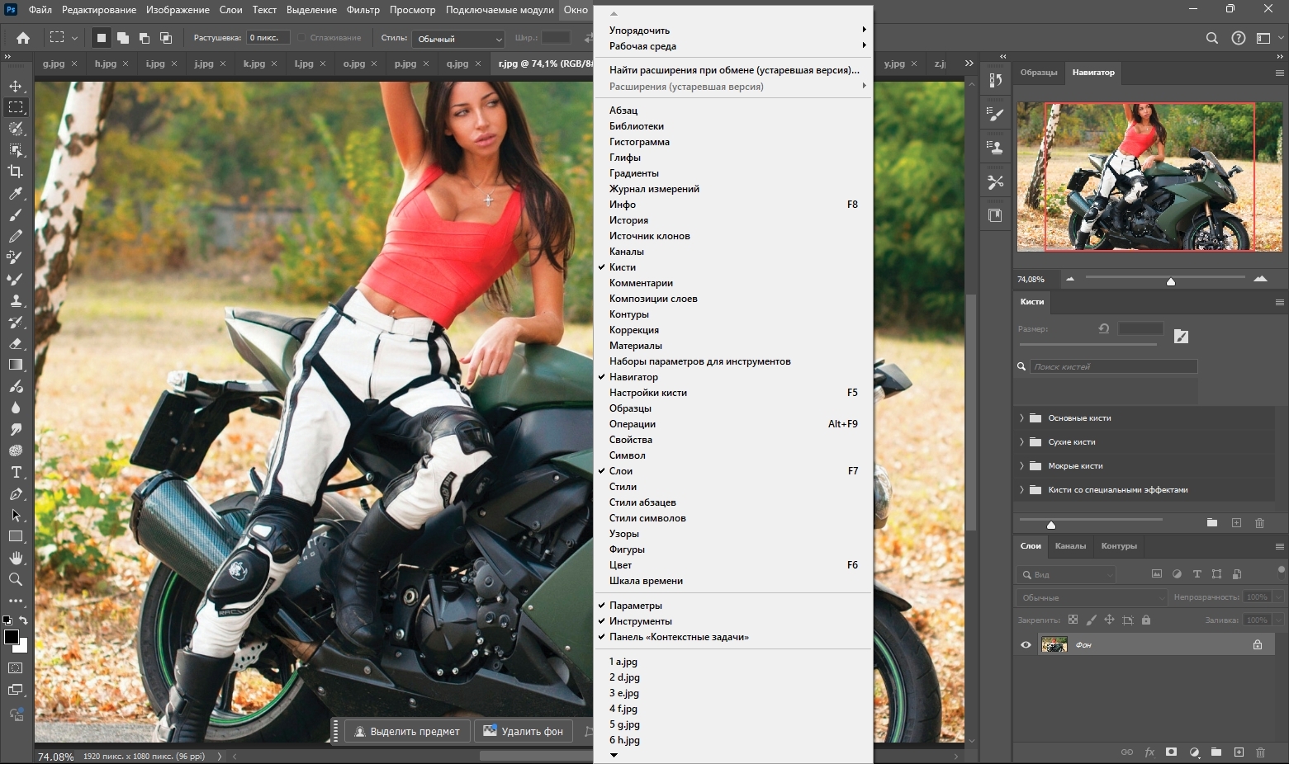
Task: Select the Pen tool
Action: [x=16, y=493]
